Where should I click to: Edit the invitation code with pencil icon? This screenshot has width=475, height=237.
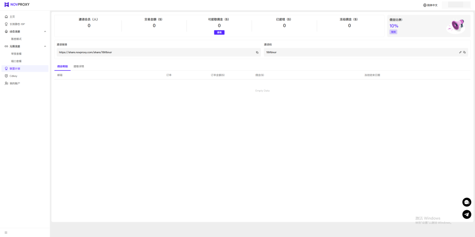point(460,52)
